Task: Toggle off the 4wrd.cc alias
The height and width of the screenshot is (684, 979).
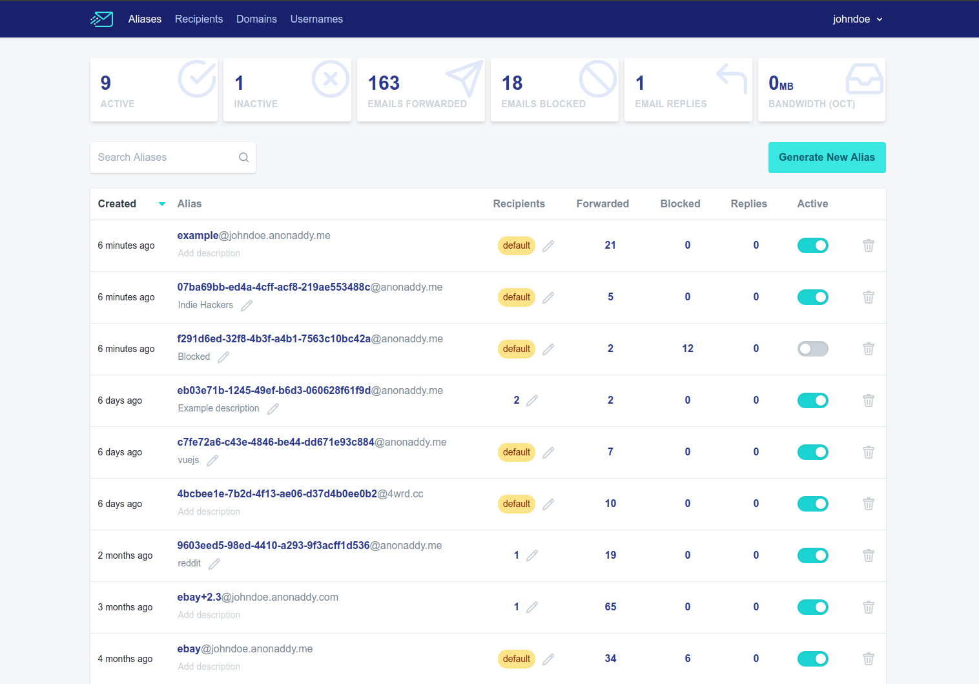Action: point(812,504)
